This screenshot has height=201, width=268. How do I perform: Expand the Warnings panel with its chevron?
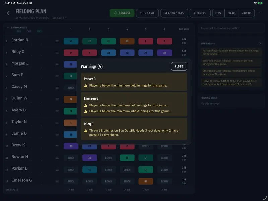tap(260, 43)
